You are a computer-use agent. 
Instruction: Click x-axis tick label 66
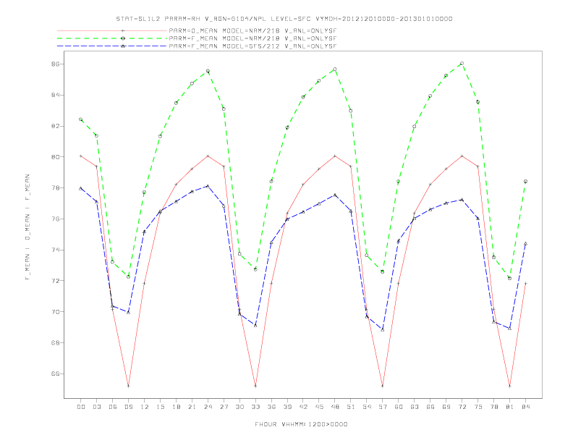tap(430, 407)
